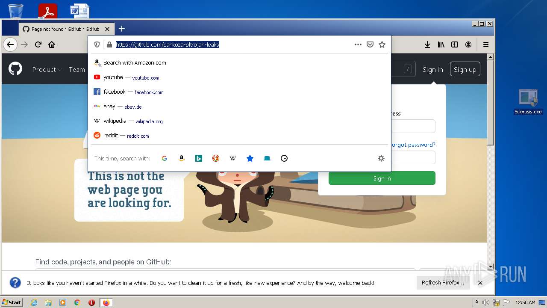
Task: Open Chrome from the taskbar
Action: [x=77, y=302]
